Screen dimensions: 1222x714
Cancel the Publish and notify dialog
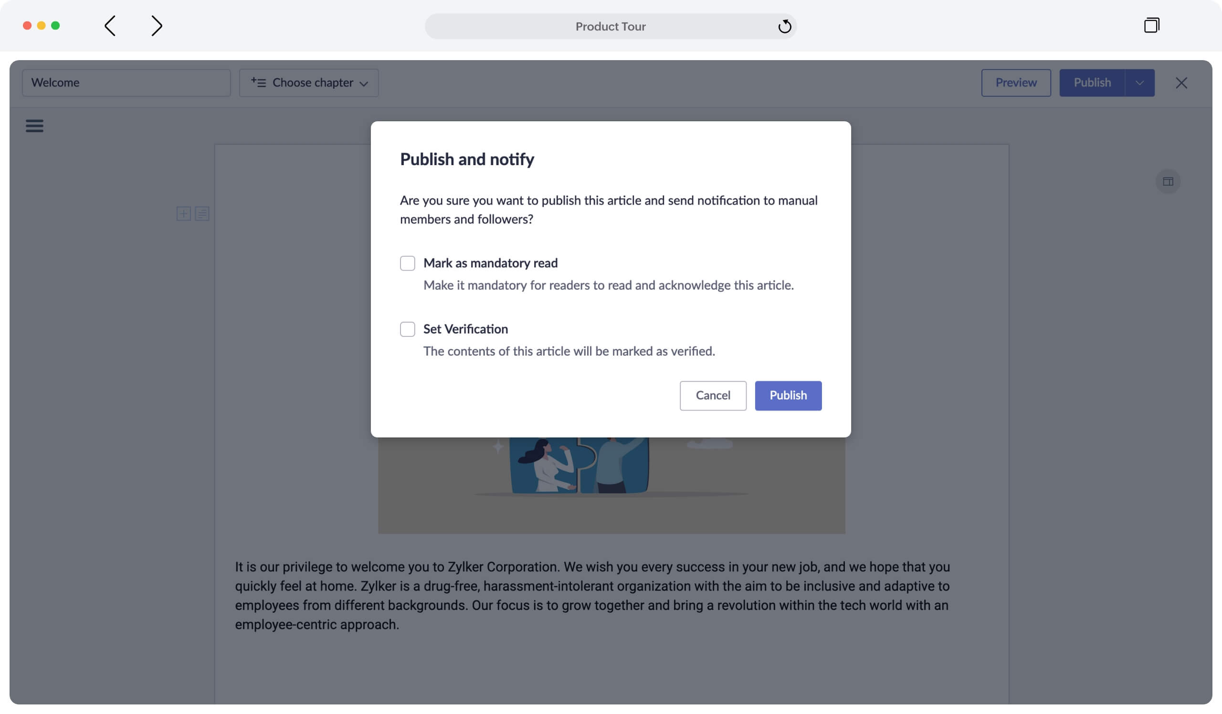pos(712,396)
